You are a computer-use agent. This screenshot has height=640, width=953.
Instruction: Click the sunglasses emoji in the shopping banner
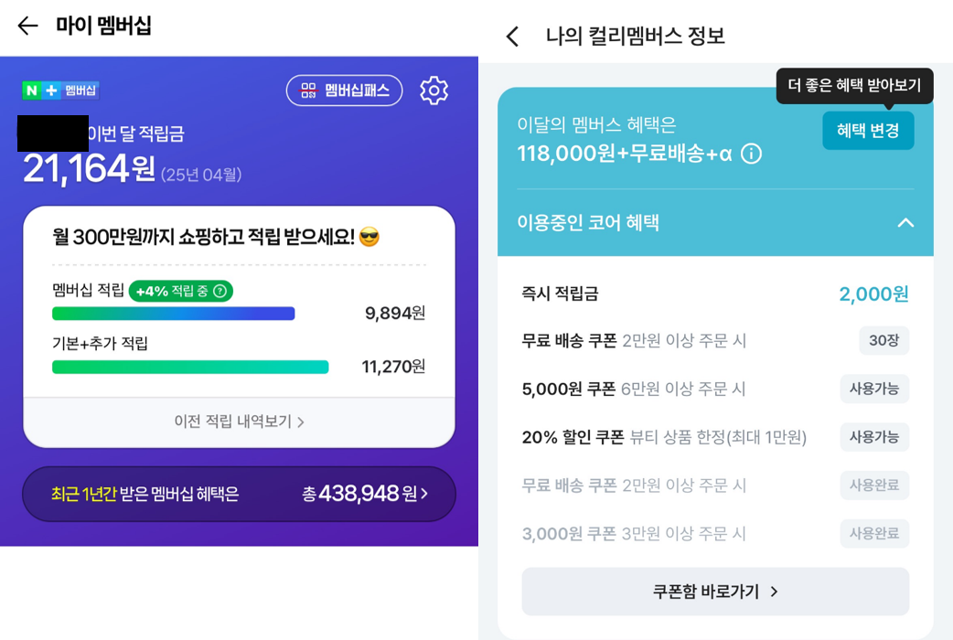tap(369, 237)
